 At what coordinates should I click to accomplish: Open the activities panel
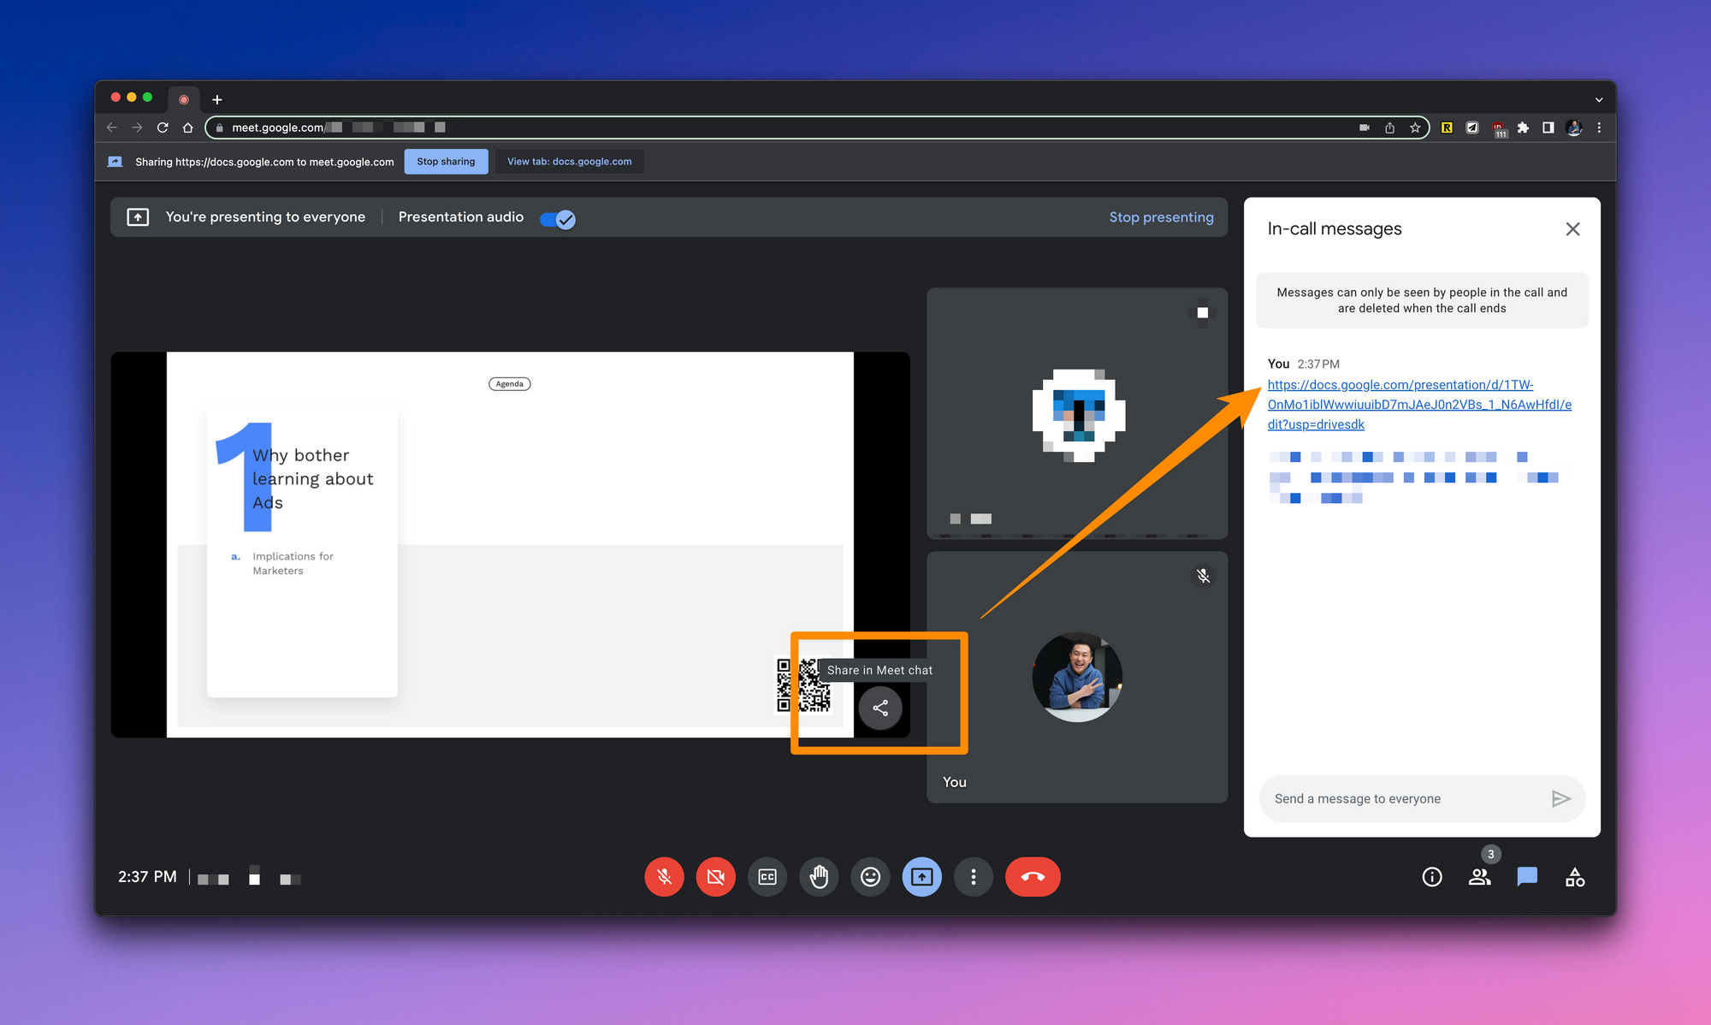(x=1575, y=877)
